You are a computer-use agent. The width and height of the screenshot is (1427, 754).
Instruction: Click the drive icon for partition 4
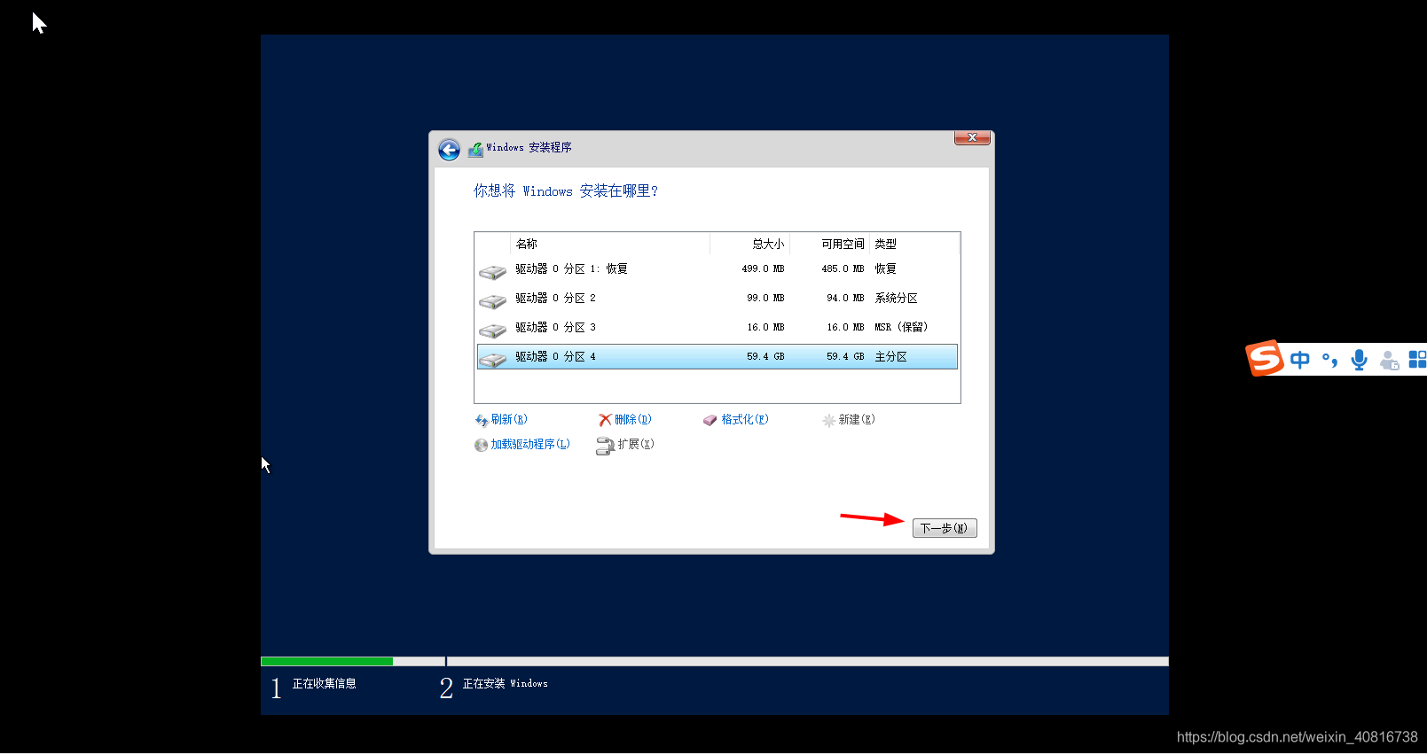click(492, 359)
